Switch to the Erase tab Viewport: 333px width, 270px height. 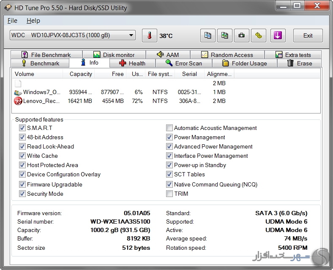tap(300, 63)
